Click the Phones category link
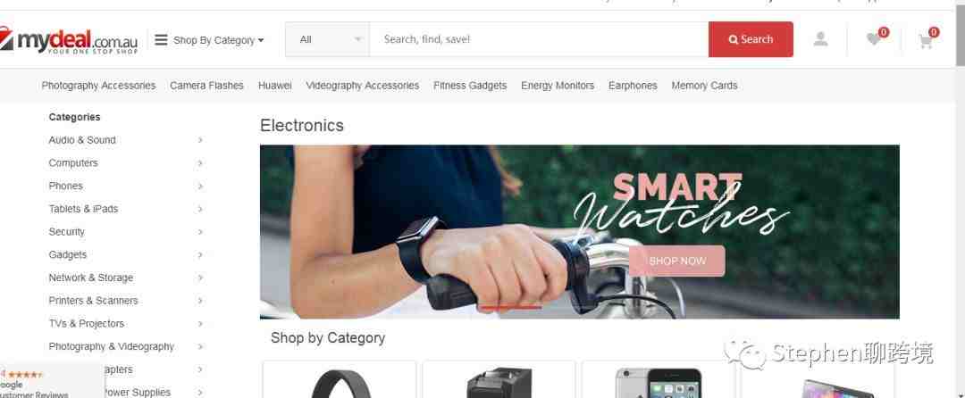The image size is (965, 398). tap(66, 186)
